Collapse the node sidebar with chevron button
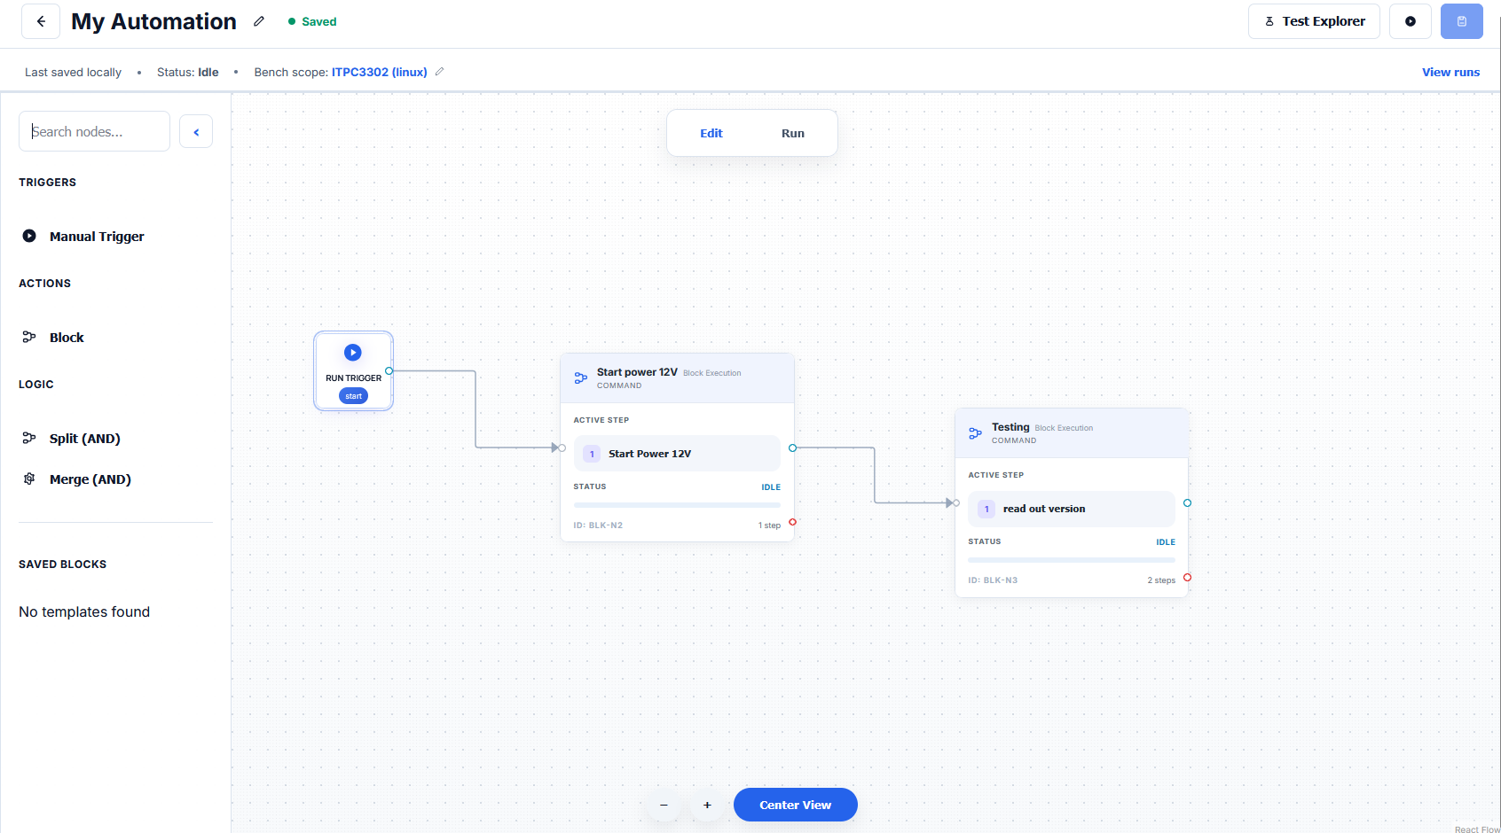The image size is (1501, 833). [x=196, y=131]
